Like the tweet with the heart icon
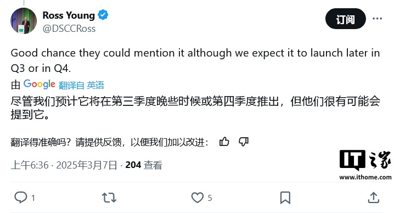 click(198, 198)
